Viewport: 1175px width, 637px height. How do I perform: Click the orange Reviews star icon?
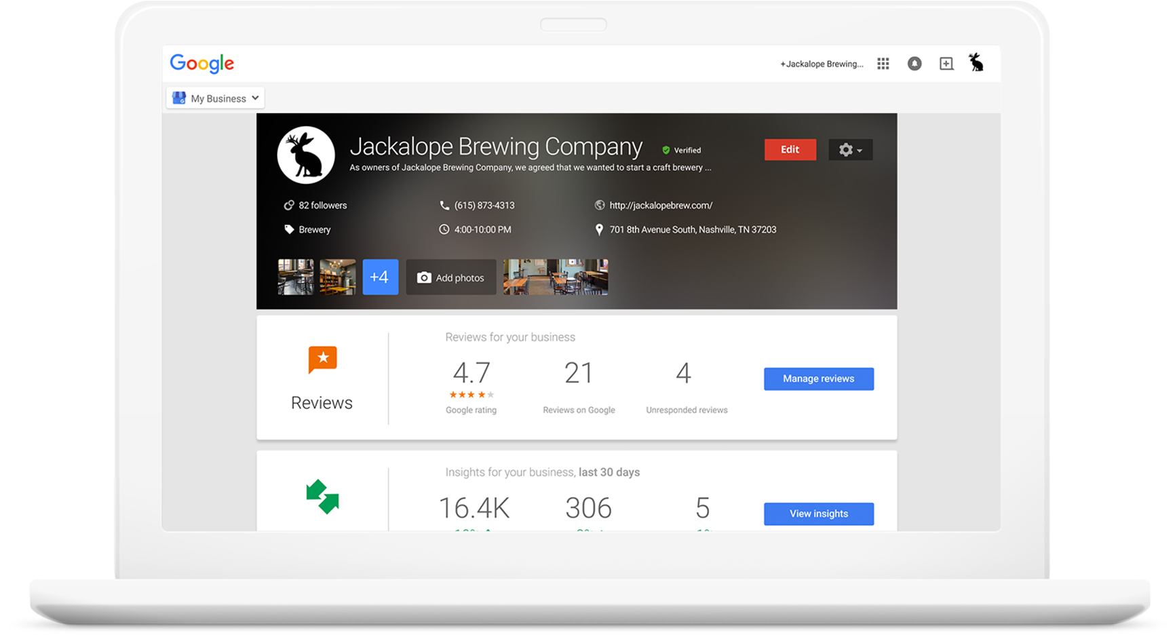tap(322, 360)
